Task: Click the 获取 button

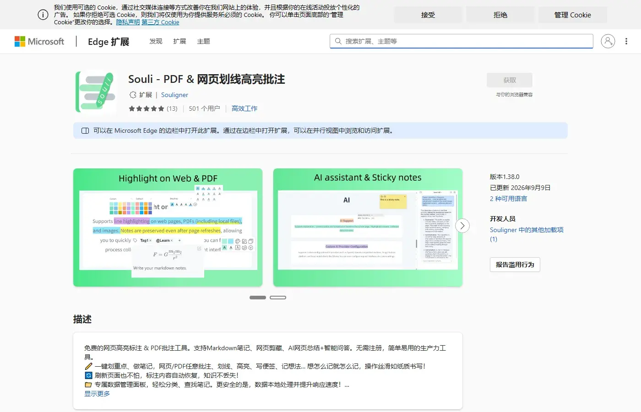Action: click(x=510, y=80)
